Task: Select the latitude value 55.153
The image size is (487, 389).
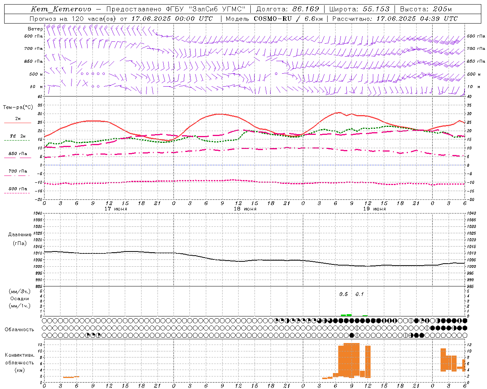Action: coord(376,9)
